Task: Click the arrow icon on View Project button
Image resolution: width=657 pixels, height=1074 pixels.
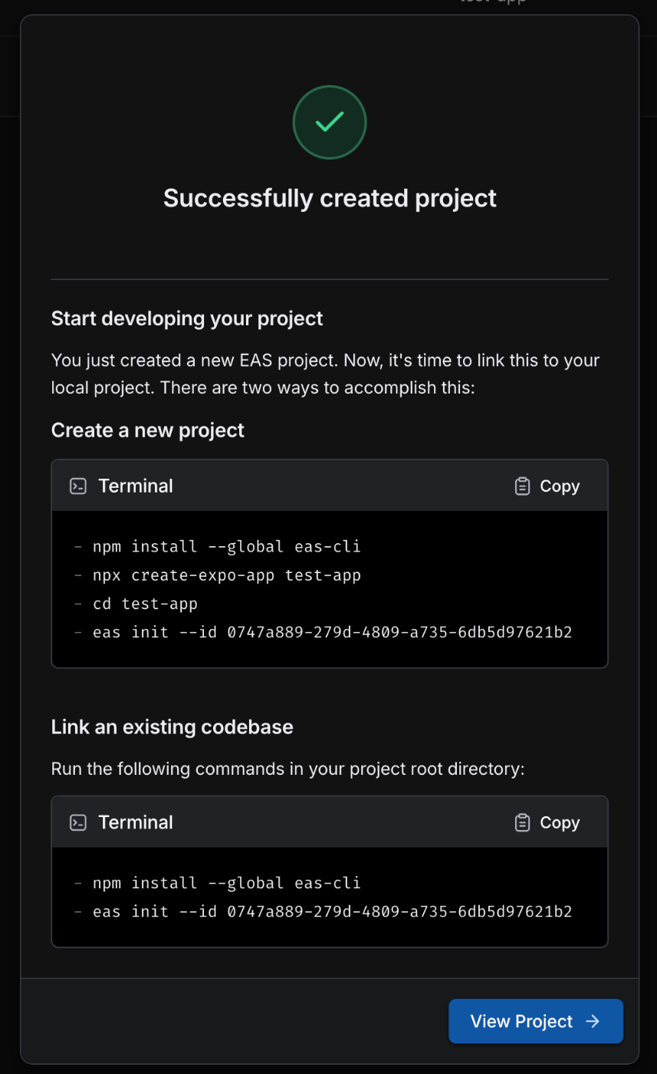Action: click(593, 1021)
